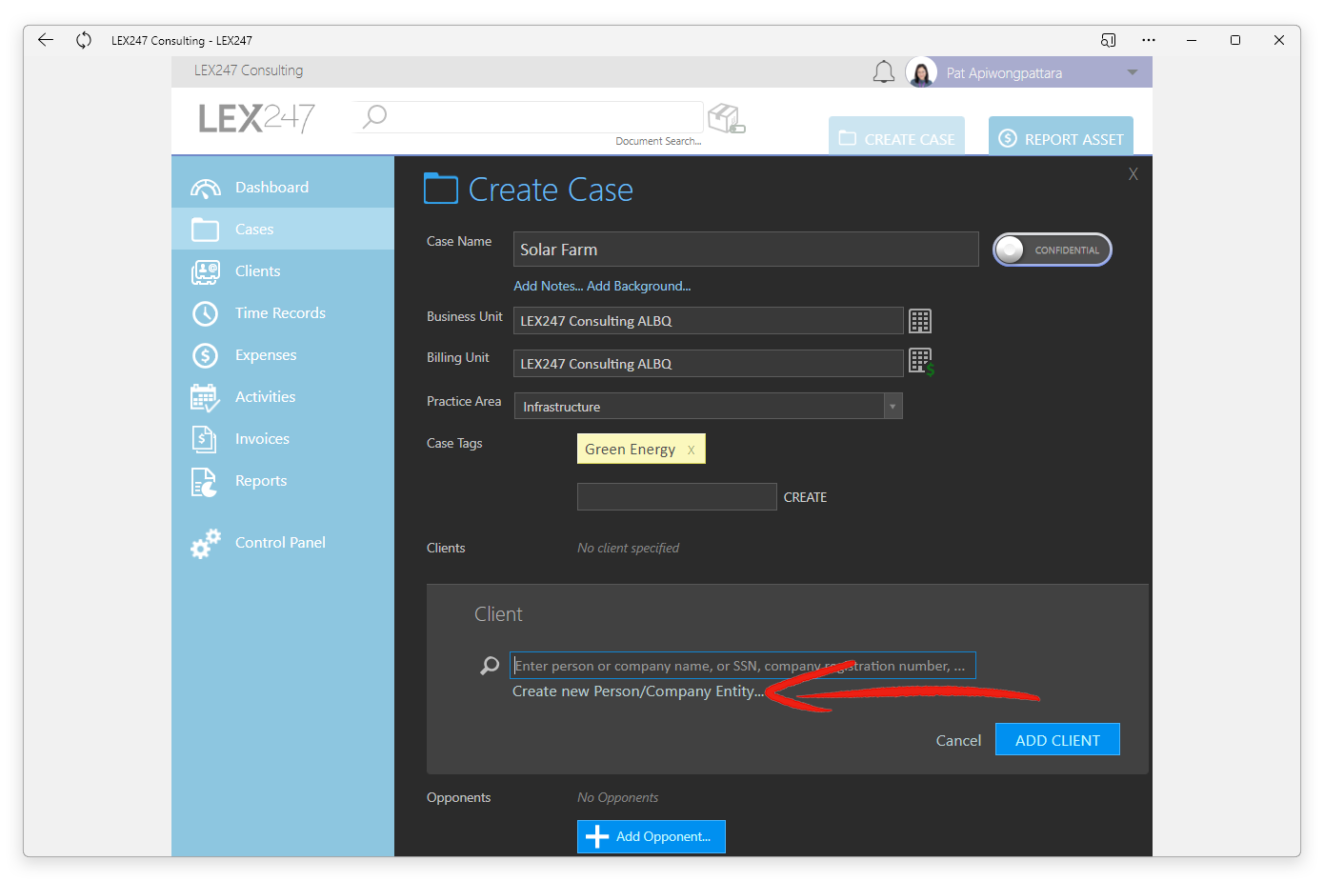Image resolution: width=1324 pixels, height=881 pixels.
Task: Click the LEX247 logo
Action: click(256, 118)
